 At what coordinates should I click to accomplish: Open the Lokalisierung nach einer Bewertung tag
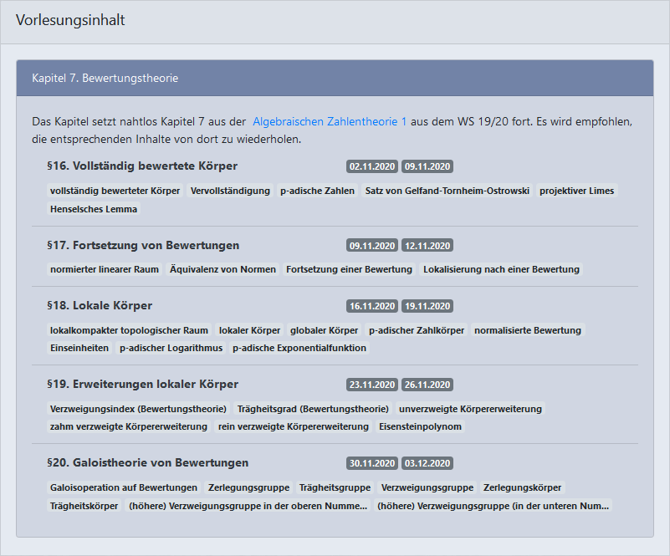pos(501,269)
